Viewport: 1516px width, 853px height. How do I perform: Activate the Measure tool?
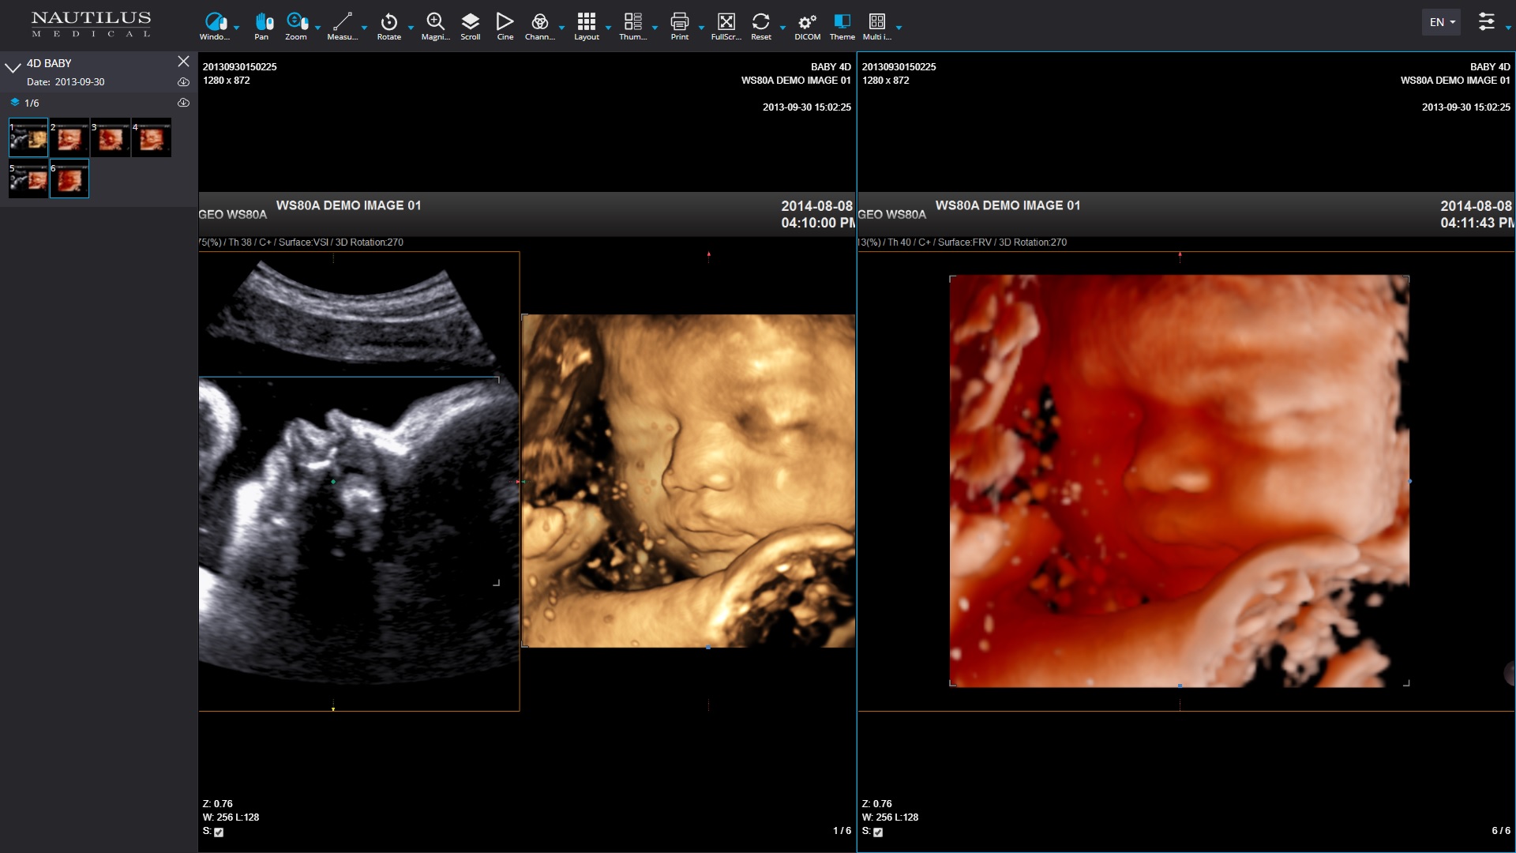point(342,24)
